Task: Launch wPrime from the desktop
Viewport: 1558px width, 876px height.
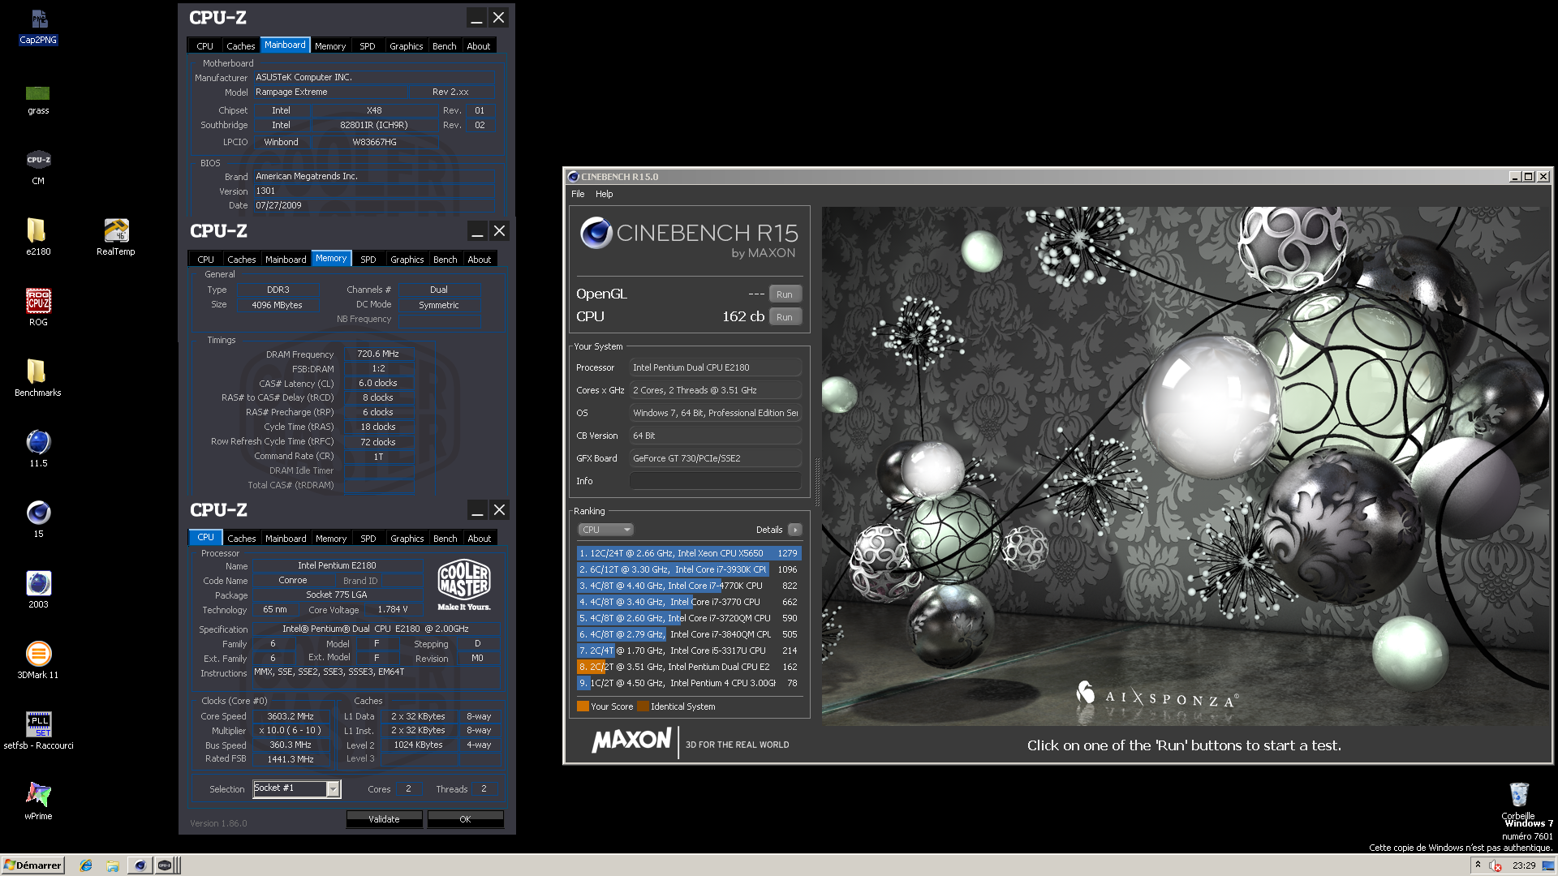Action: point(38,801)
